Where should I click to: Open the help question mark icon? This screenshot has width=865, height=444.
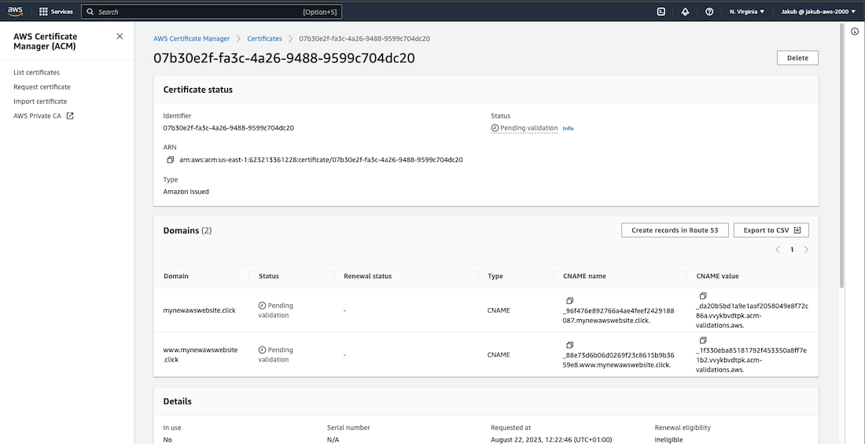(709, 12)
